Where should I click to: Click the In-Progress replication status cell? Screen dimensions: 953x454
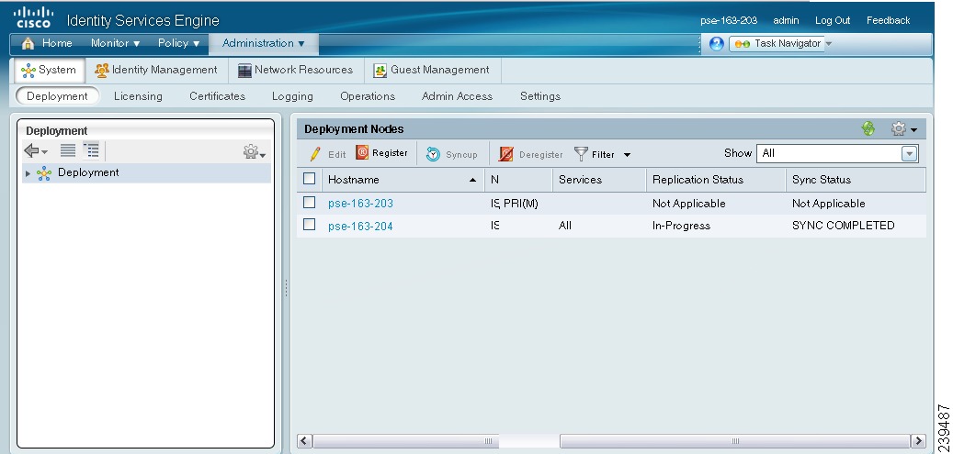coord(681,226)
